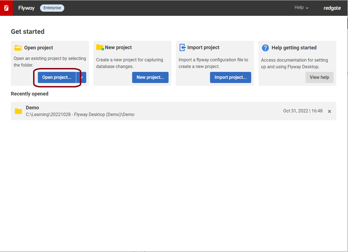Click the New project... button
348x252 pixels.
[x=150, y=77]
